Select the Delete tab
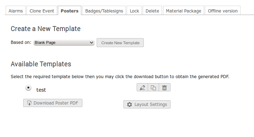Viewport: 254px width, 137px height. coord(152,11)
